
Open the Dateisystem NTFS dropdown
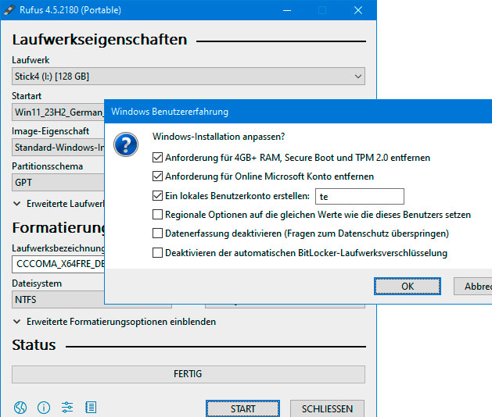(x=58, y=300)
